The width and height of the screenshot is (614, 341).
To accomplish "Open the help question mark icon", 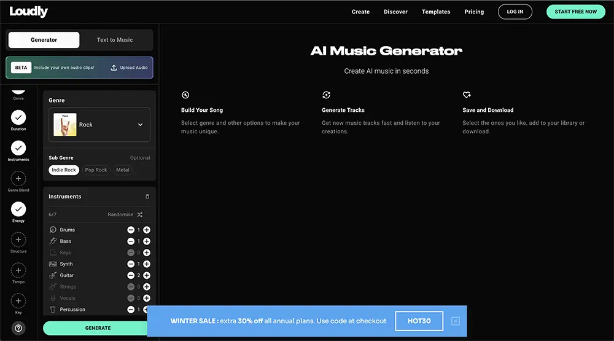I will (x=18, y=328).
